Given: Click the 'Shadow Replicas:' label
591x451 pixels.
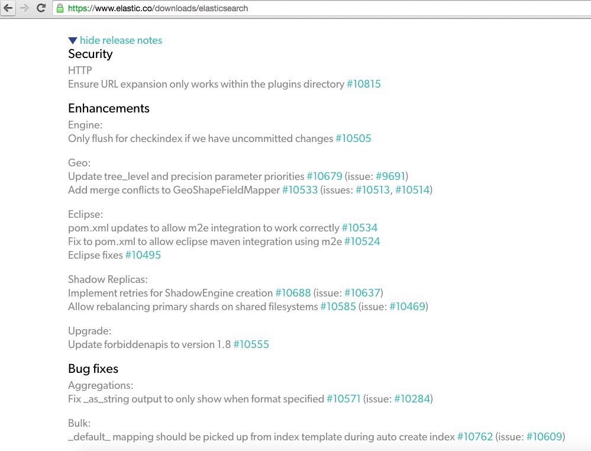Looking at the screenshot, I should tap(108, 279).
